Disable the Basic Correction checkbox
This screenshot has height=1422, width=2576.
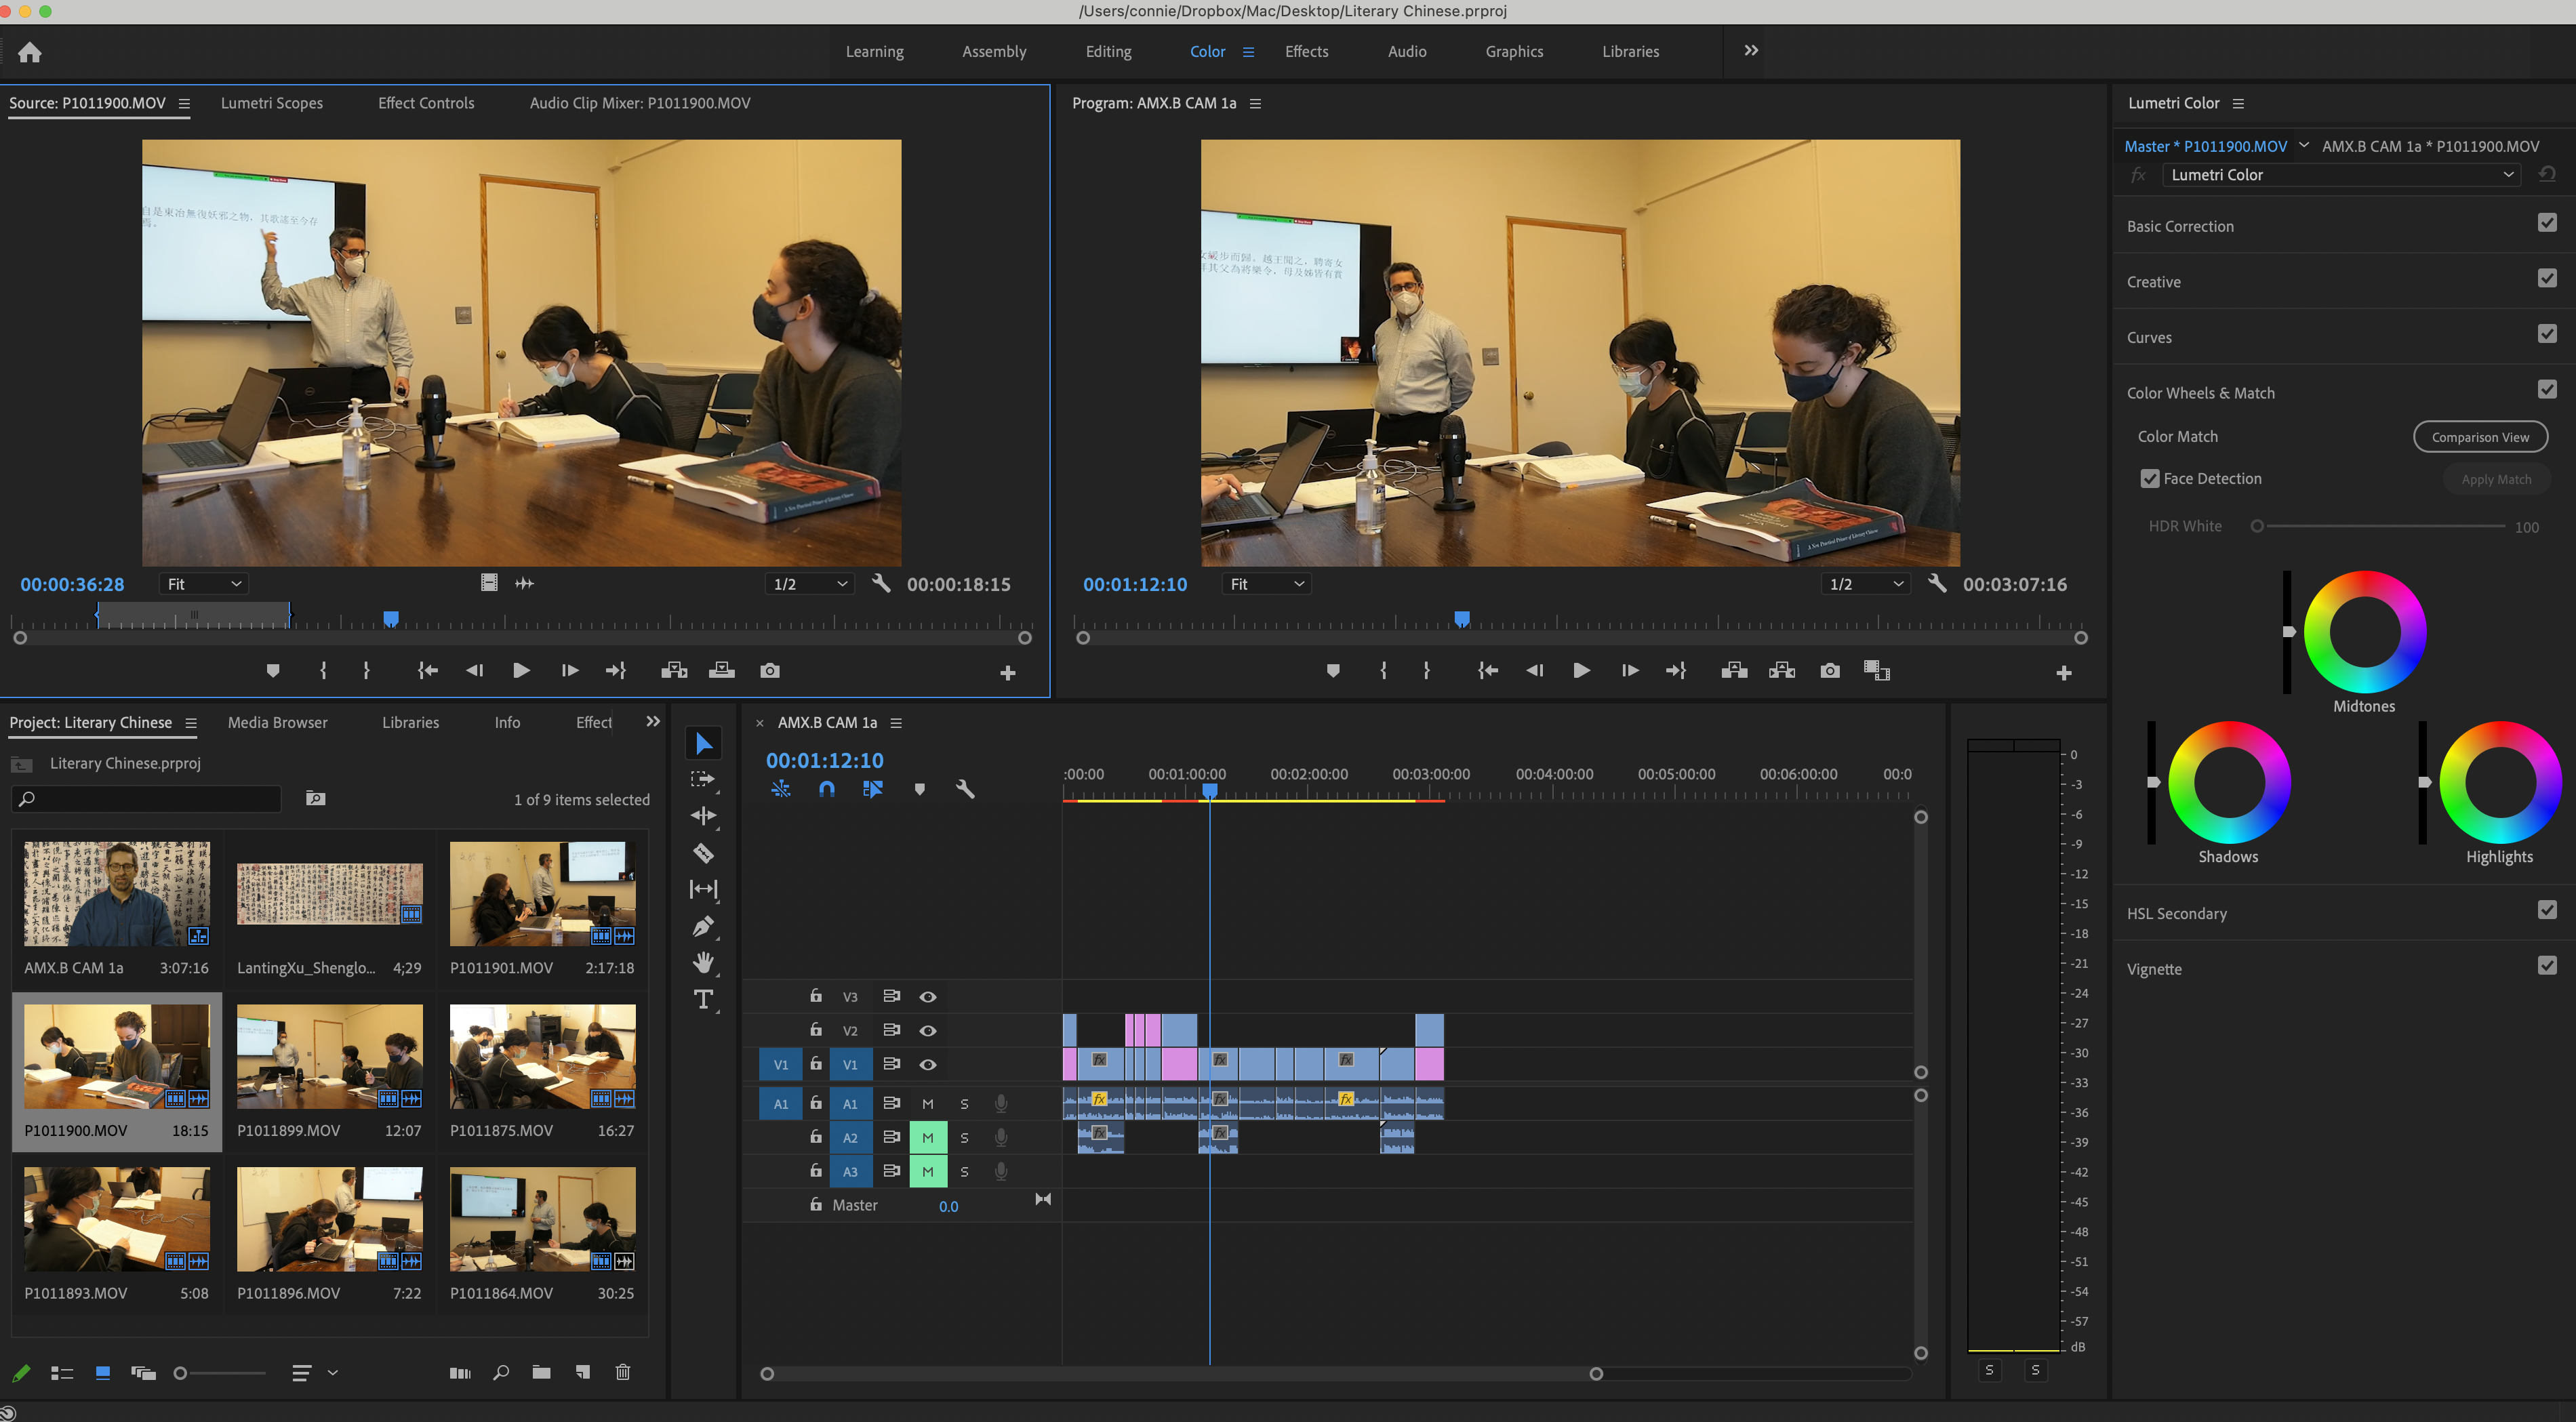point(2546,223)
